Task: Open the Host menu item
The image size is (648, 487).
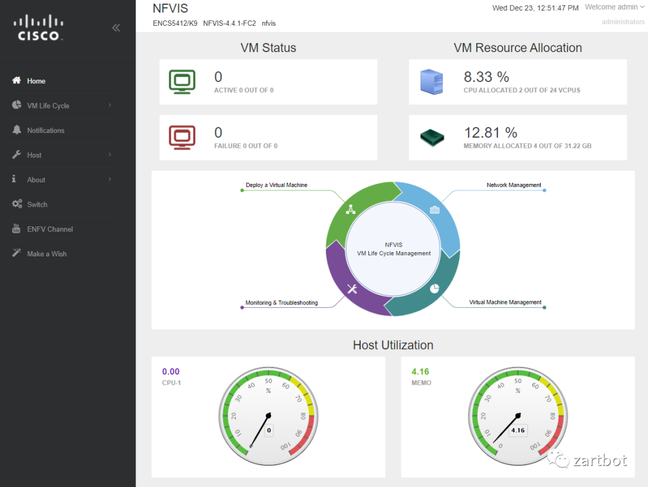Action: 64,155
